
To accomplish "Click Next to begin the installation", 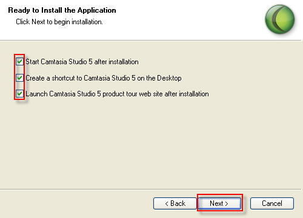I will [x=219, y=203].
